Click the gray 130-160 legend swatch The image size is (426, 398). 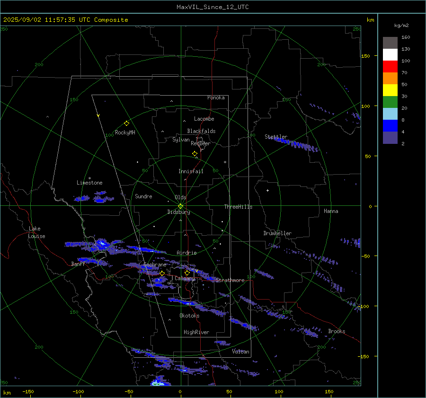coord(390,43)
